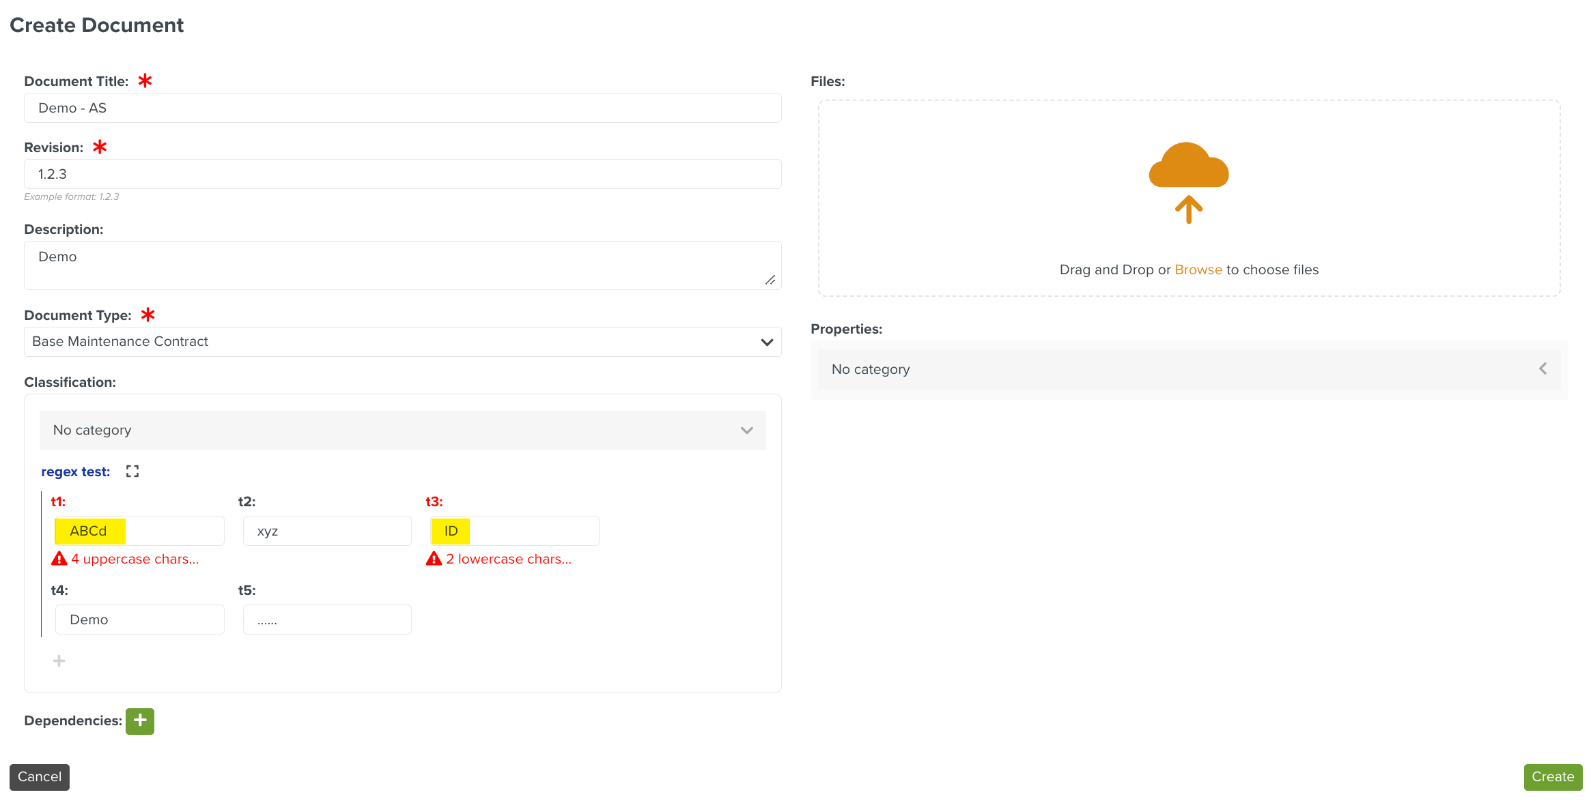Click the warning icon under t3

point(434,559)
